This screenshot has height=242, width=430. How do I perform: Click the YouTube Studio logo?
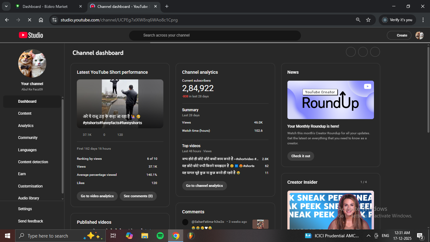click(x=31, y=35)
